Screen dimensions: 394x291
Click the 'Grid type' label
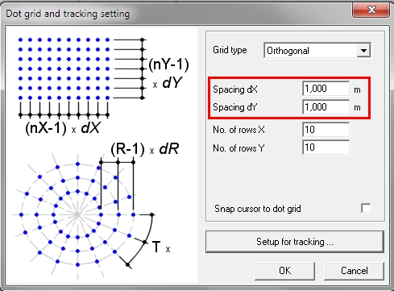pyautogui.click(x=230, y=50)
